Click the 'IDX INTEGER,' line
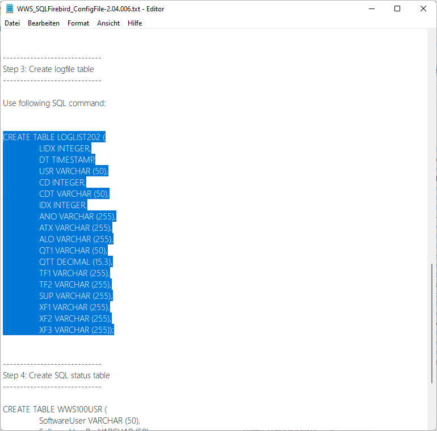The height and width of the screenshot is (431, 437). 63,205
